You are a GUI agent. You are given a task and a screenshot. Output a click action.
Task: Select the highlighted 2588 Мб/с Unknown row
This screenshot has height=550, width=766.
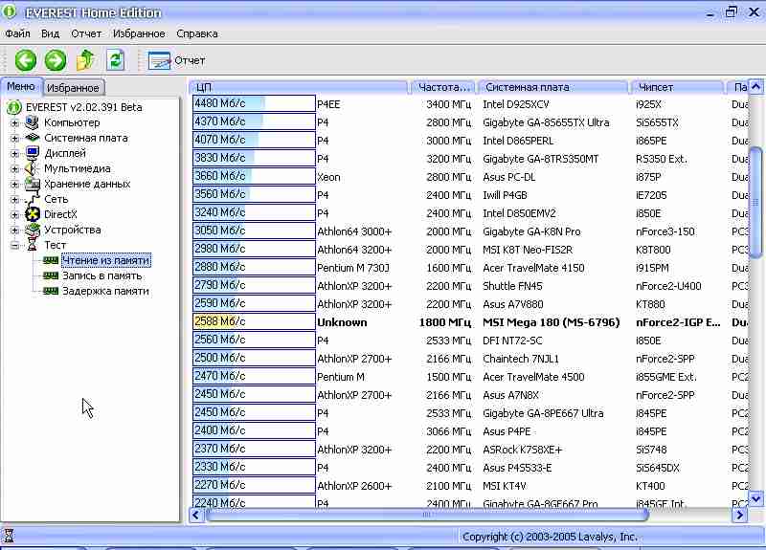(469, 322)
